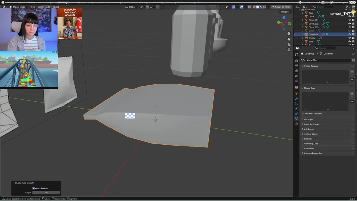Click new collection icon in Outliner
The width and height of the screenshot is (357, 201).
click(354, 7)
